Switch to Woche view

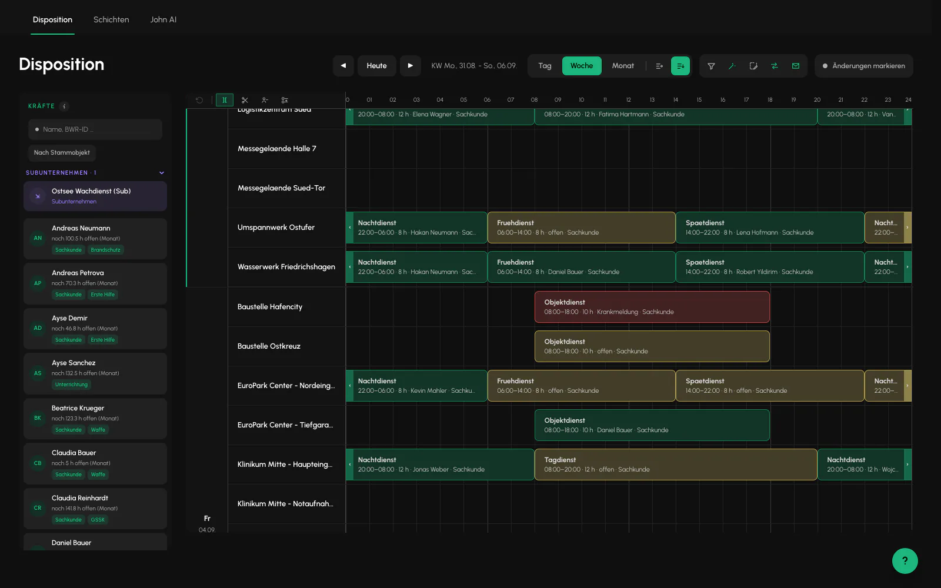pos(582,66)
